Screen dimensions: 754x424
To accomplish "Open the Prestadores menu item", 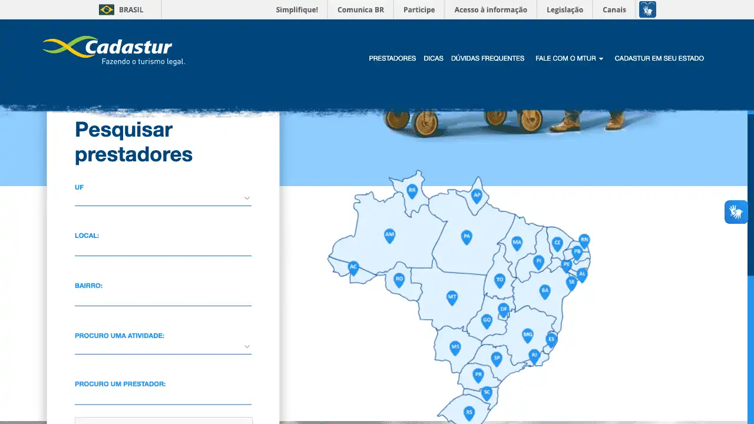I will click(x=392, y=58).
